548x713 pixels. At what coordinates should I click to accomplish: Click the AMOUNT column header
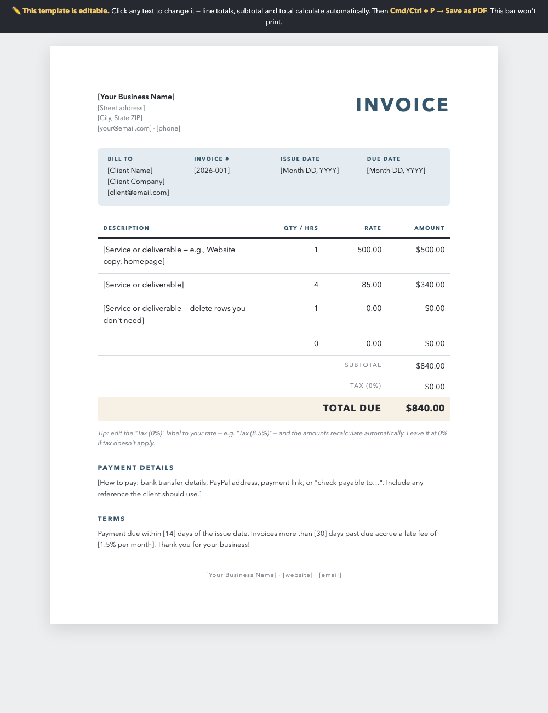[x=429, y=228]
